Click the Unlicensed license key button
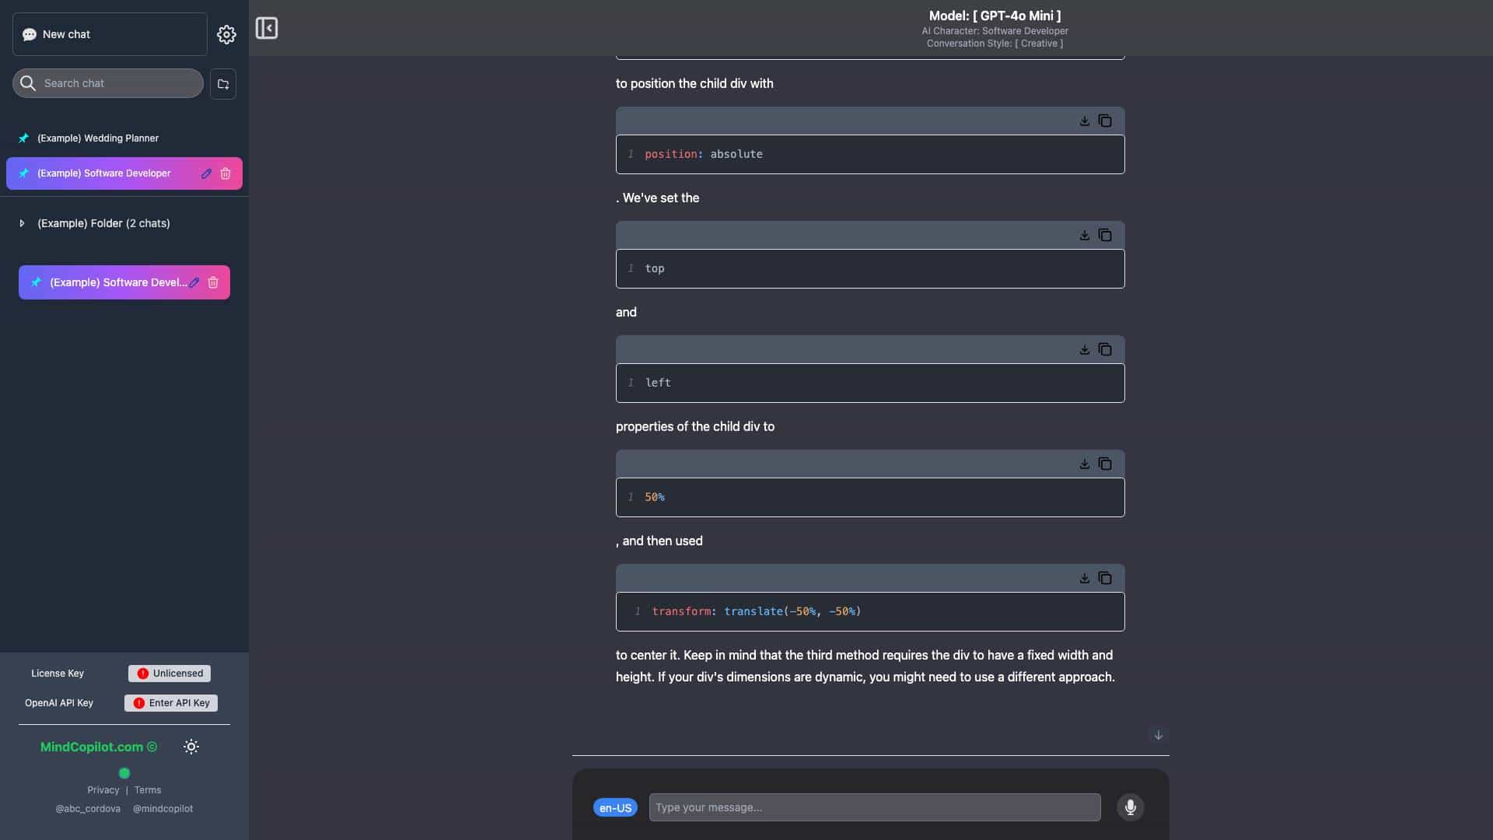Image resolution: width=1493 pixels, height=840 pixels. point(170,674)
